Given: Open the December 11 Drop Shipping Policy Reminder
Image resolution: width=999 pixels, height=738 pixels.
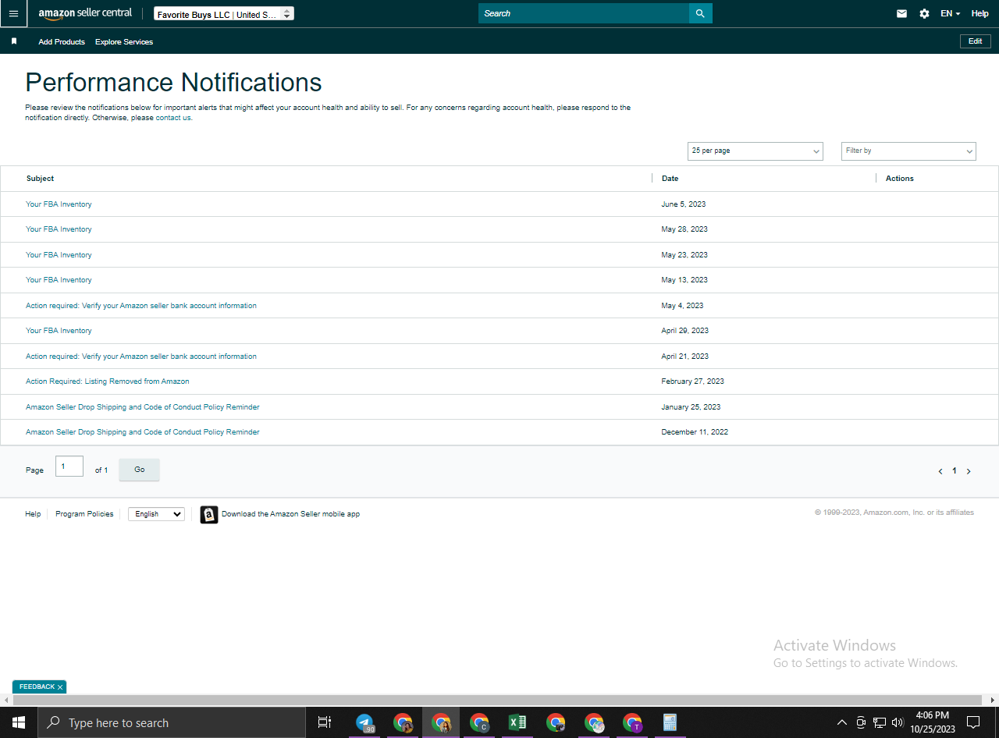Looking at the screenshot, I should [x=143, y=432].
